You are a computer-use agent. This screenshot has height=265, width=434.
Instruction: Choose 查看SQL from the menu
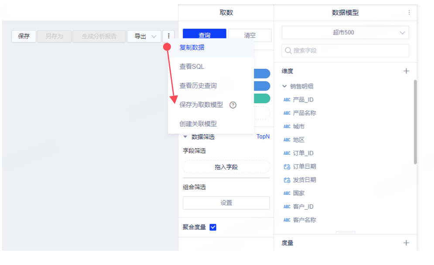point(192,67)
